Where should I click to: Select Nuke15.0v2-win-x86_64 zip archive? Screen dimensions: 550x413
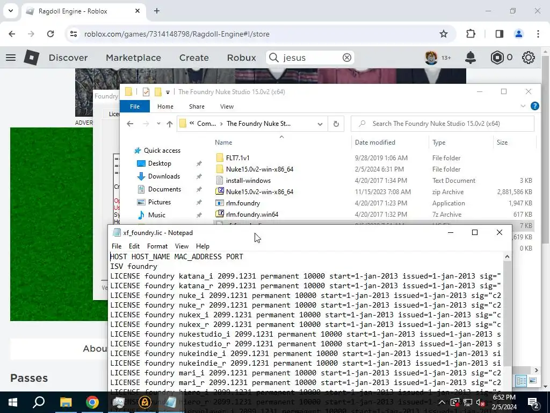point(259,192)
